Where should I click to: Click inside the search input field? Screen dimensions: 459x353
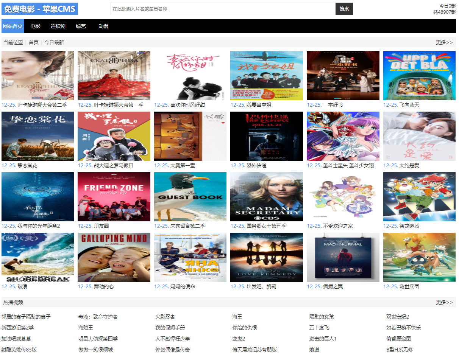pyautogui.click(x=222, y=9)
